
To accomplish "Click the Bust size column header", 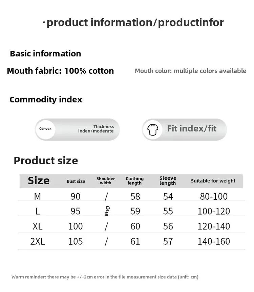I will point(76,181).
